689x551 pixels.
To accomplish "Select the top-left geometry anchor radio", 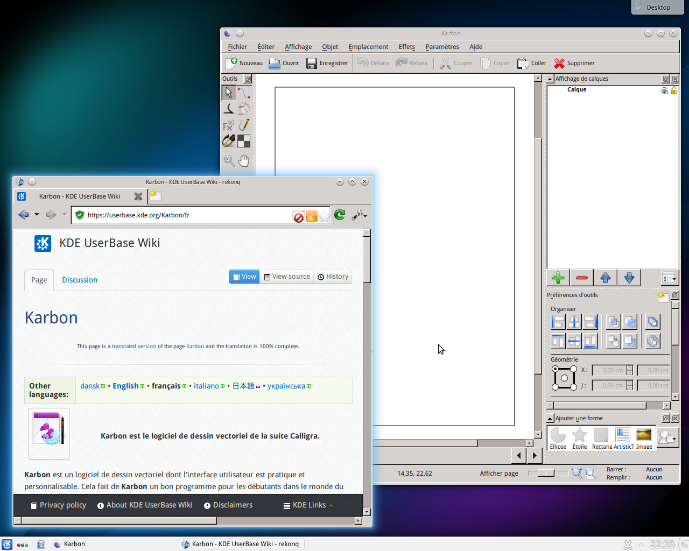I will (555, 369).
